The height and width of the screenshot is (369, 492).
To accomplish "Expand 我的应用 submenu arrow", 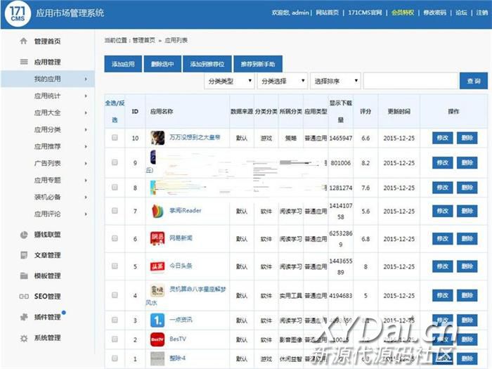I will click(x=86, y=79).
